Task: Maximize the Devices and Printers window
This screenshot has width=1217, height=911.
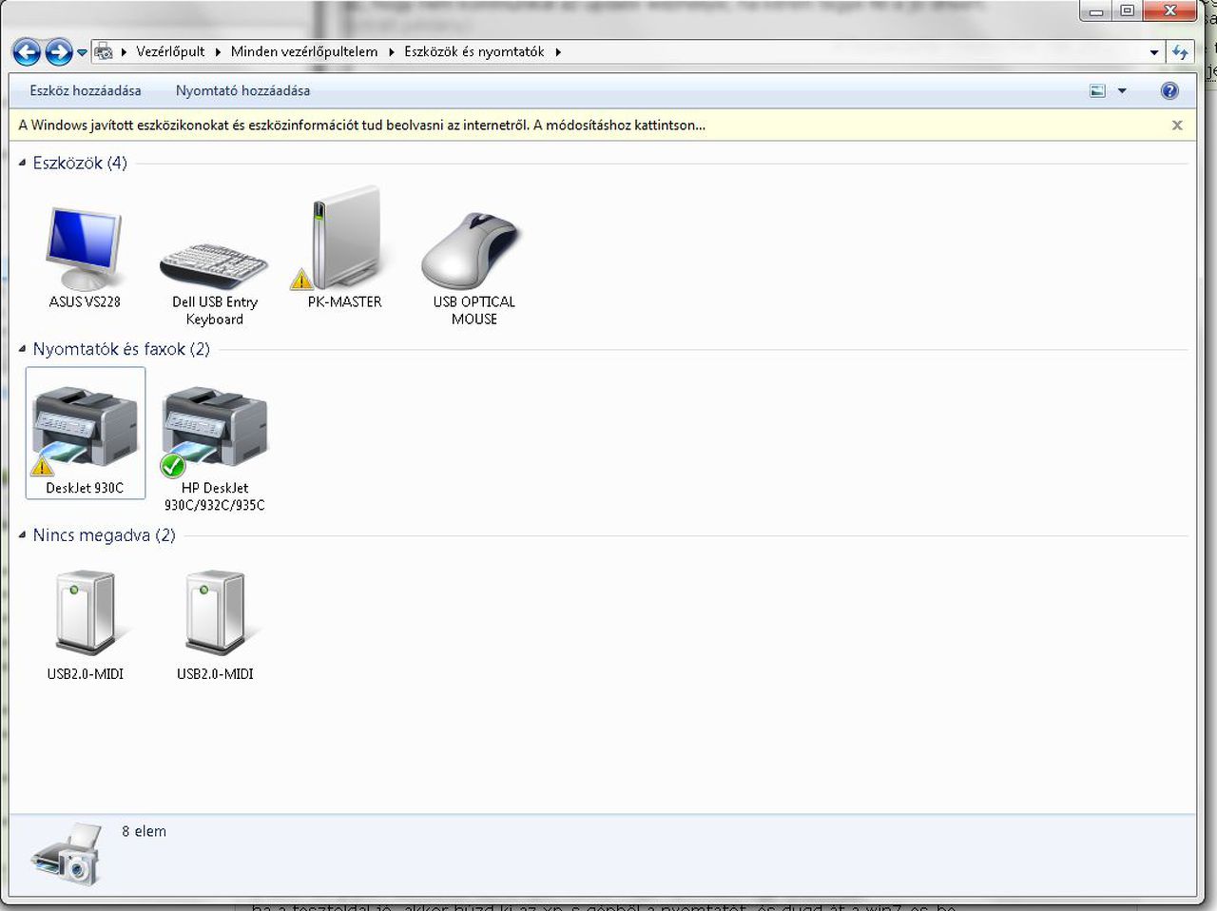Action: (x=1127, y=11)
